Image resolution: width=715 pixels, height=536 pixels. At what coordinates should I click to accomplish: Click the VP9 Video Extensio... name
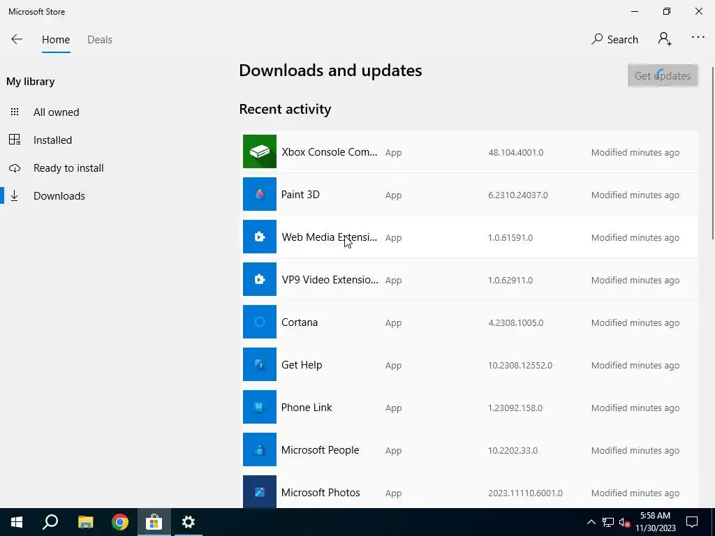330,280
